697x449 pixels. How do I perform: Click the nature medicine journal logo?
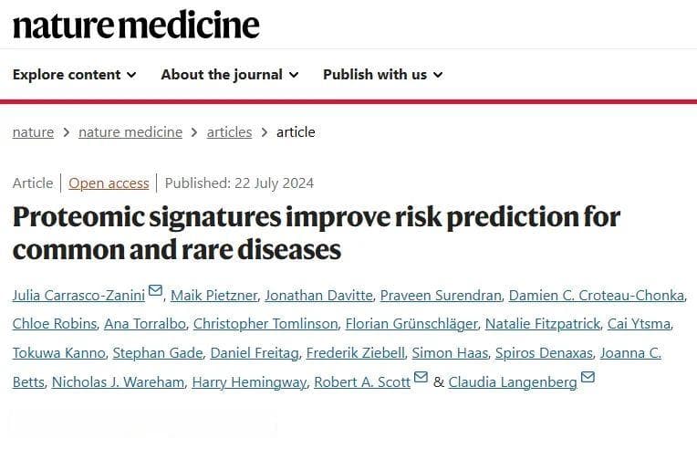(x=136, y=25)
